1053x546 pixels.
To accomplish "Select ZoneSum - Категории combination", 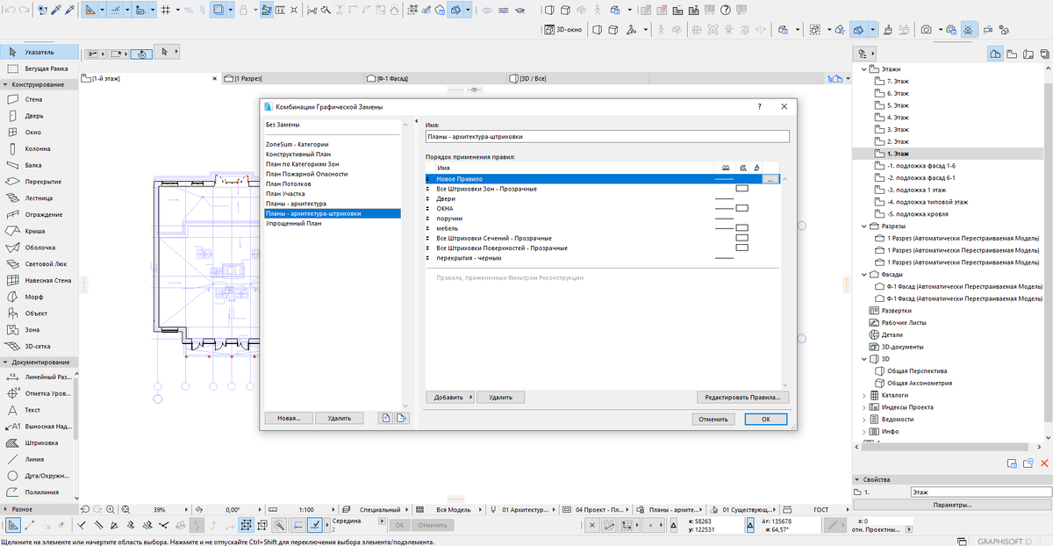I will 297,144.
